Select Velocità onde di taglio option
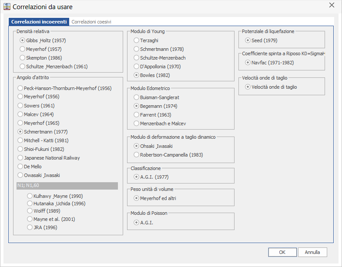The image size is (342, 267). click(271, 87)
